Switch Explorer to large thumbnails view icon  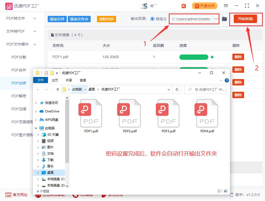[x=226, y=191]
